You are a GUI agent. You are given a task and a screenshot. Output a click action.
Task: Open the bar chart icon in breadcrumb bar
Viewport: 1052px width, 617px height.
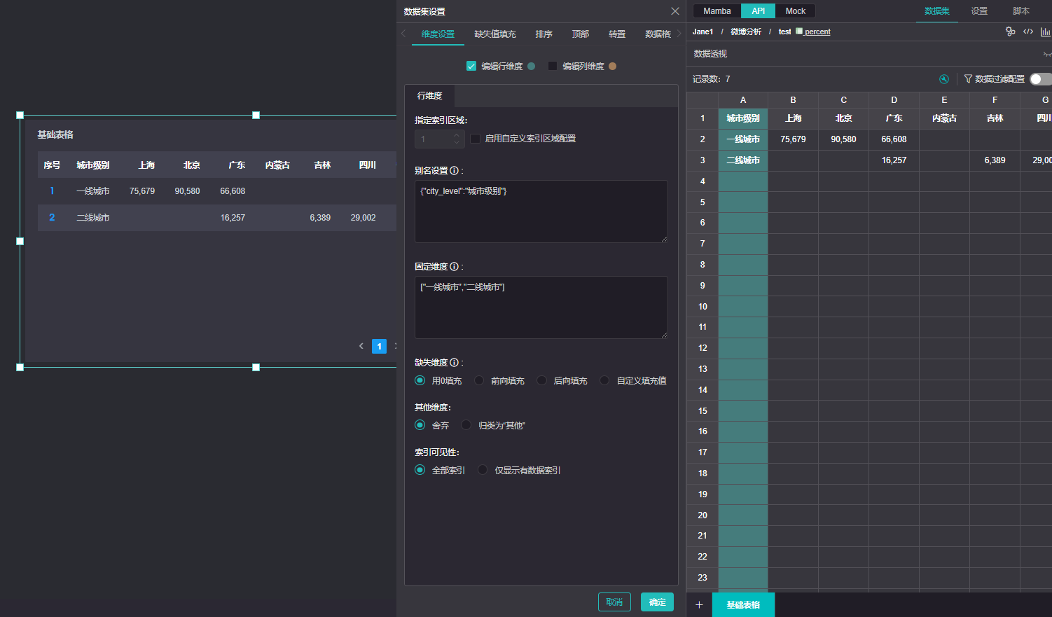pyautogui.click(x=1046, y=32)
